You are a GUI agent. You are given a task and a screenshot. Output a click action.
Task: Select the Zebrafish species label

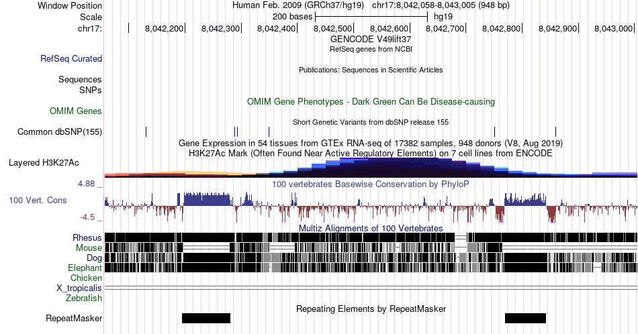[84, 298]
